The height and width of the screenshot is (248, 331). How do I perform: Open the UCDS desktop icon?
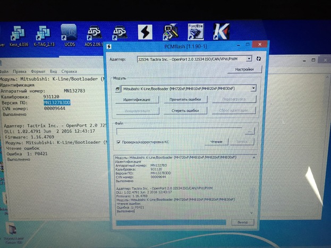(68, 32)
